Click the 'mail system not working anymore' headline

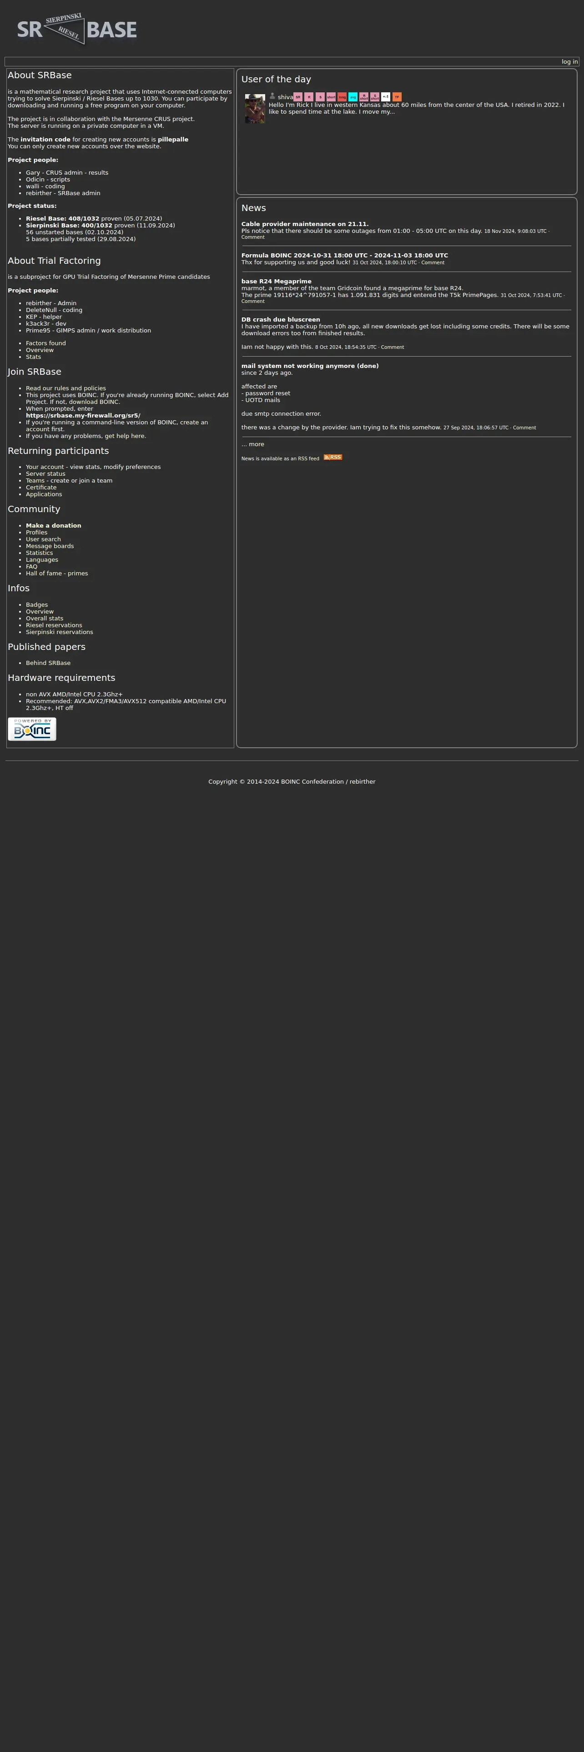310,366
